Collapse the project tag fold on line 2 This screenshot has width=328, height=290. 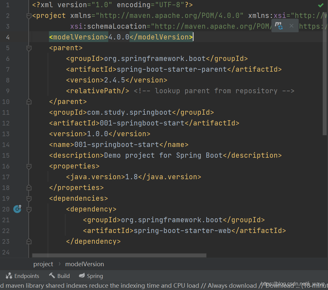(29, 16)
